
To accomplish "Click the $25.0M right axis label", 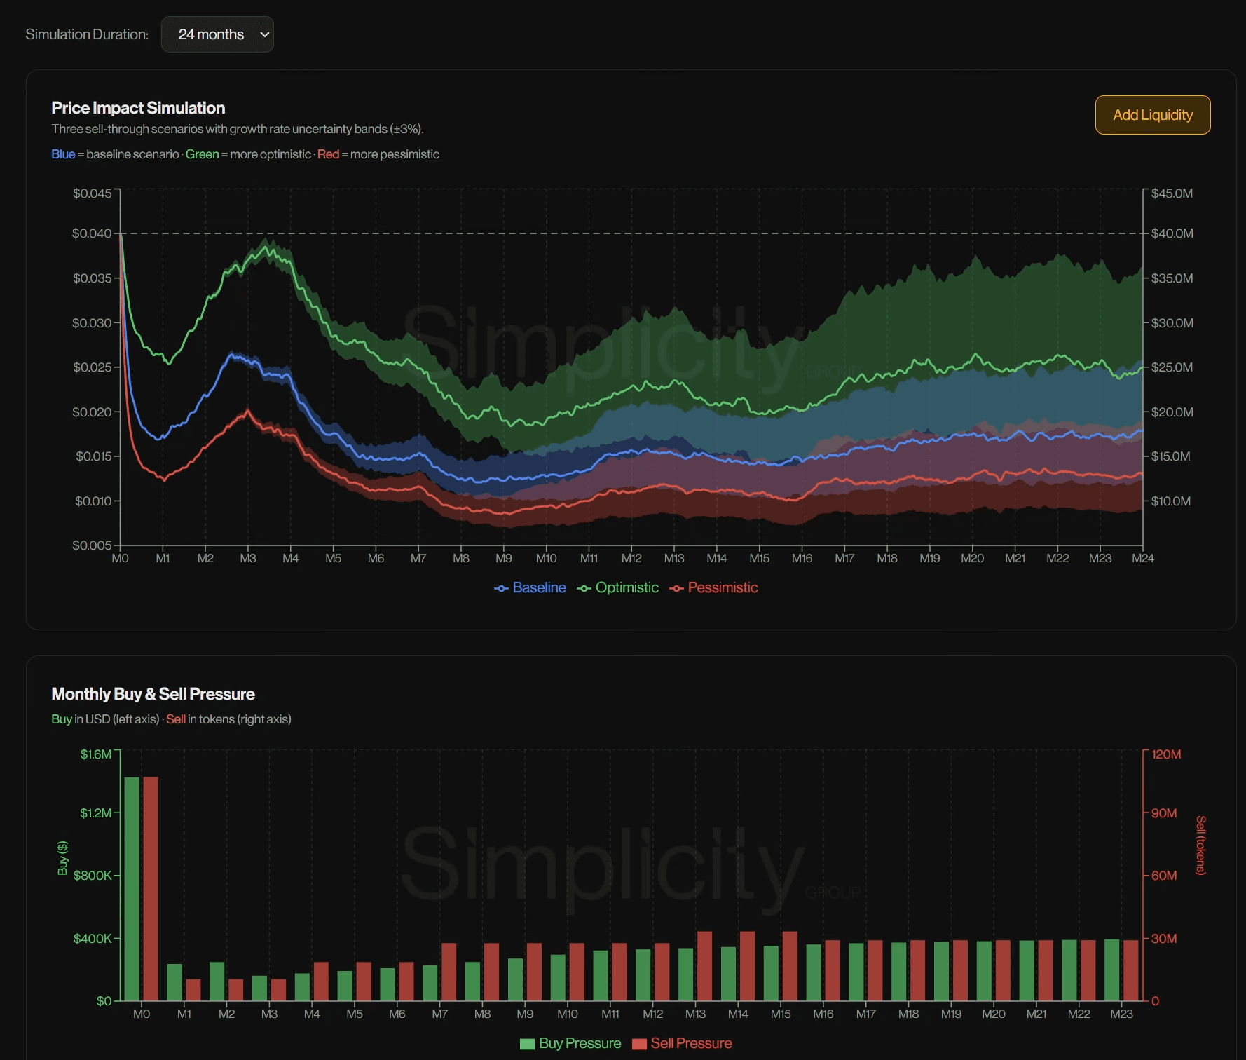I will pyautogui.click(x=1172, y=367).
